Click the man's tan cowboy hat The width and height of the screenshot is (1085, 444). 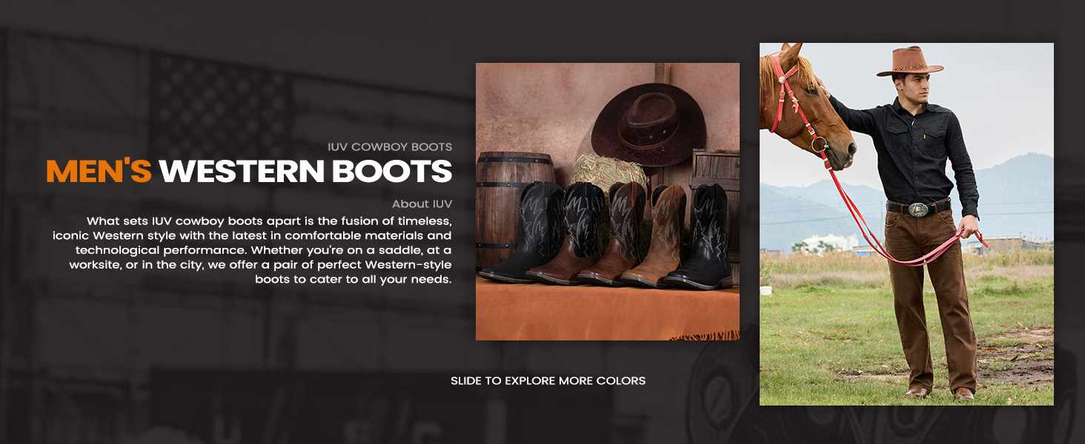[x=910, y=61]
